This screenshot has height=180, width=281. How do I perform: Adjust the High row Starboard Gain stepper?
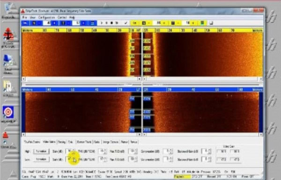(209, 151)
